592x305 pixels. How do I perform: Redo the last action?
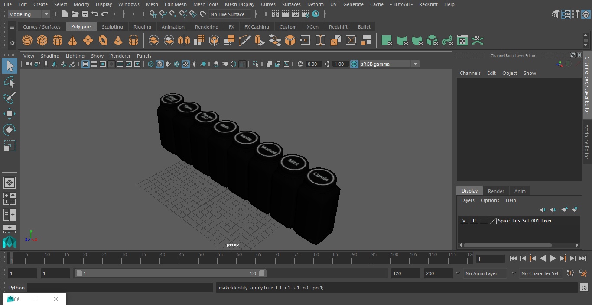coord(105,14)
